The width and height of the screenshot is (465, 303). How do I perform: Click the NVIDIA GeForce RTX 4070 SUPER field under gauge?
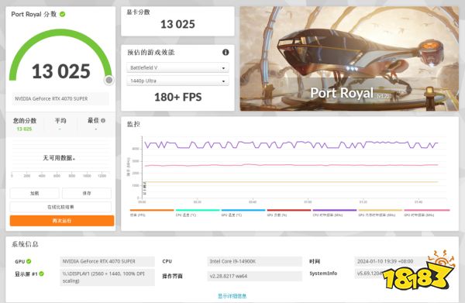tap(60, 98)
